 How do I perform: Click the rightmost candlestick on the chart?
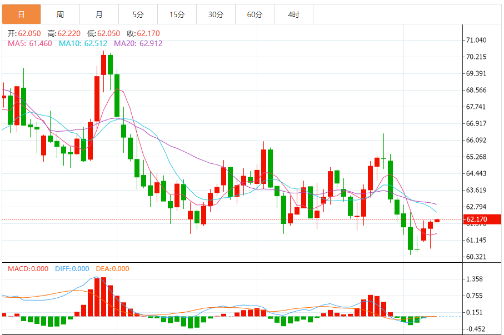437,221
